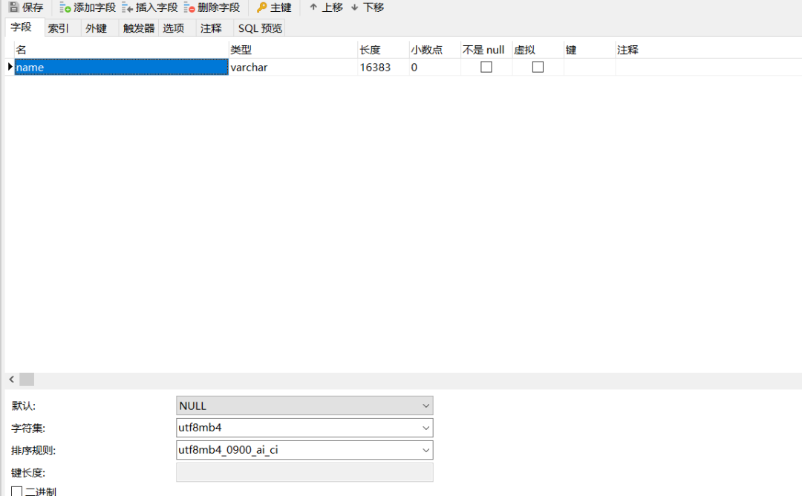
Task: Click 添加字段 to add a new field
Action: (87, 7)
